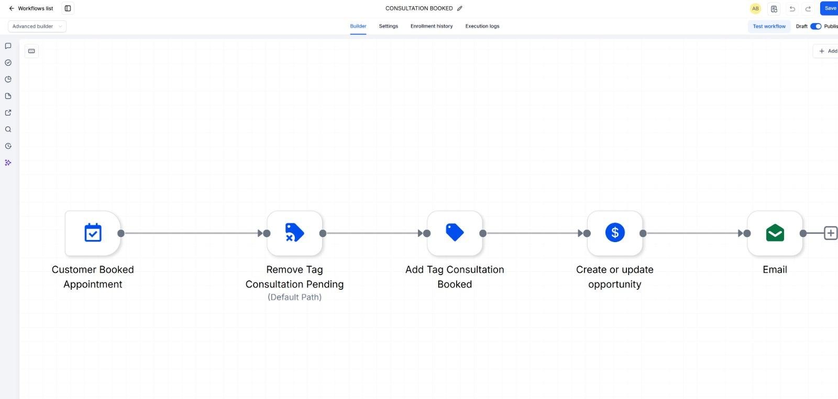Image resolution: width=838 pixels, height=399 pixels.
Task: Click the Save button
Action: pos(829,8)
